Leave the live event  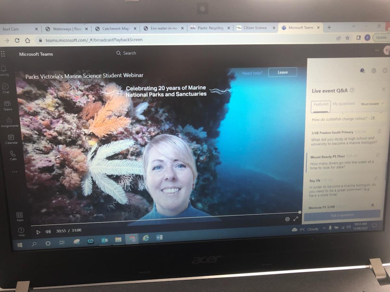coord(282,72)
